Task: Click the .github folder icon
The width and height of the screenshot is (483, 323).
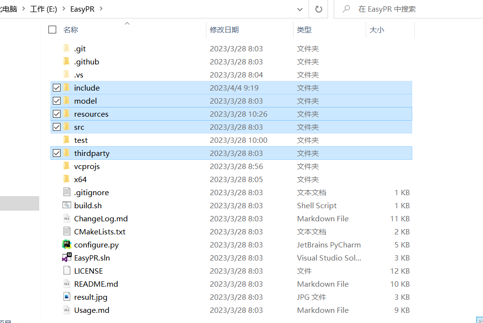Action: pos(66,62)
